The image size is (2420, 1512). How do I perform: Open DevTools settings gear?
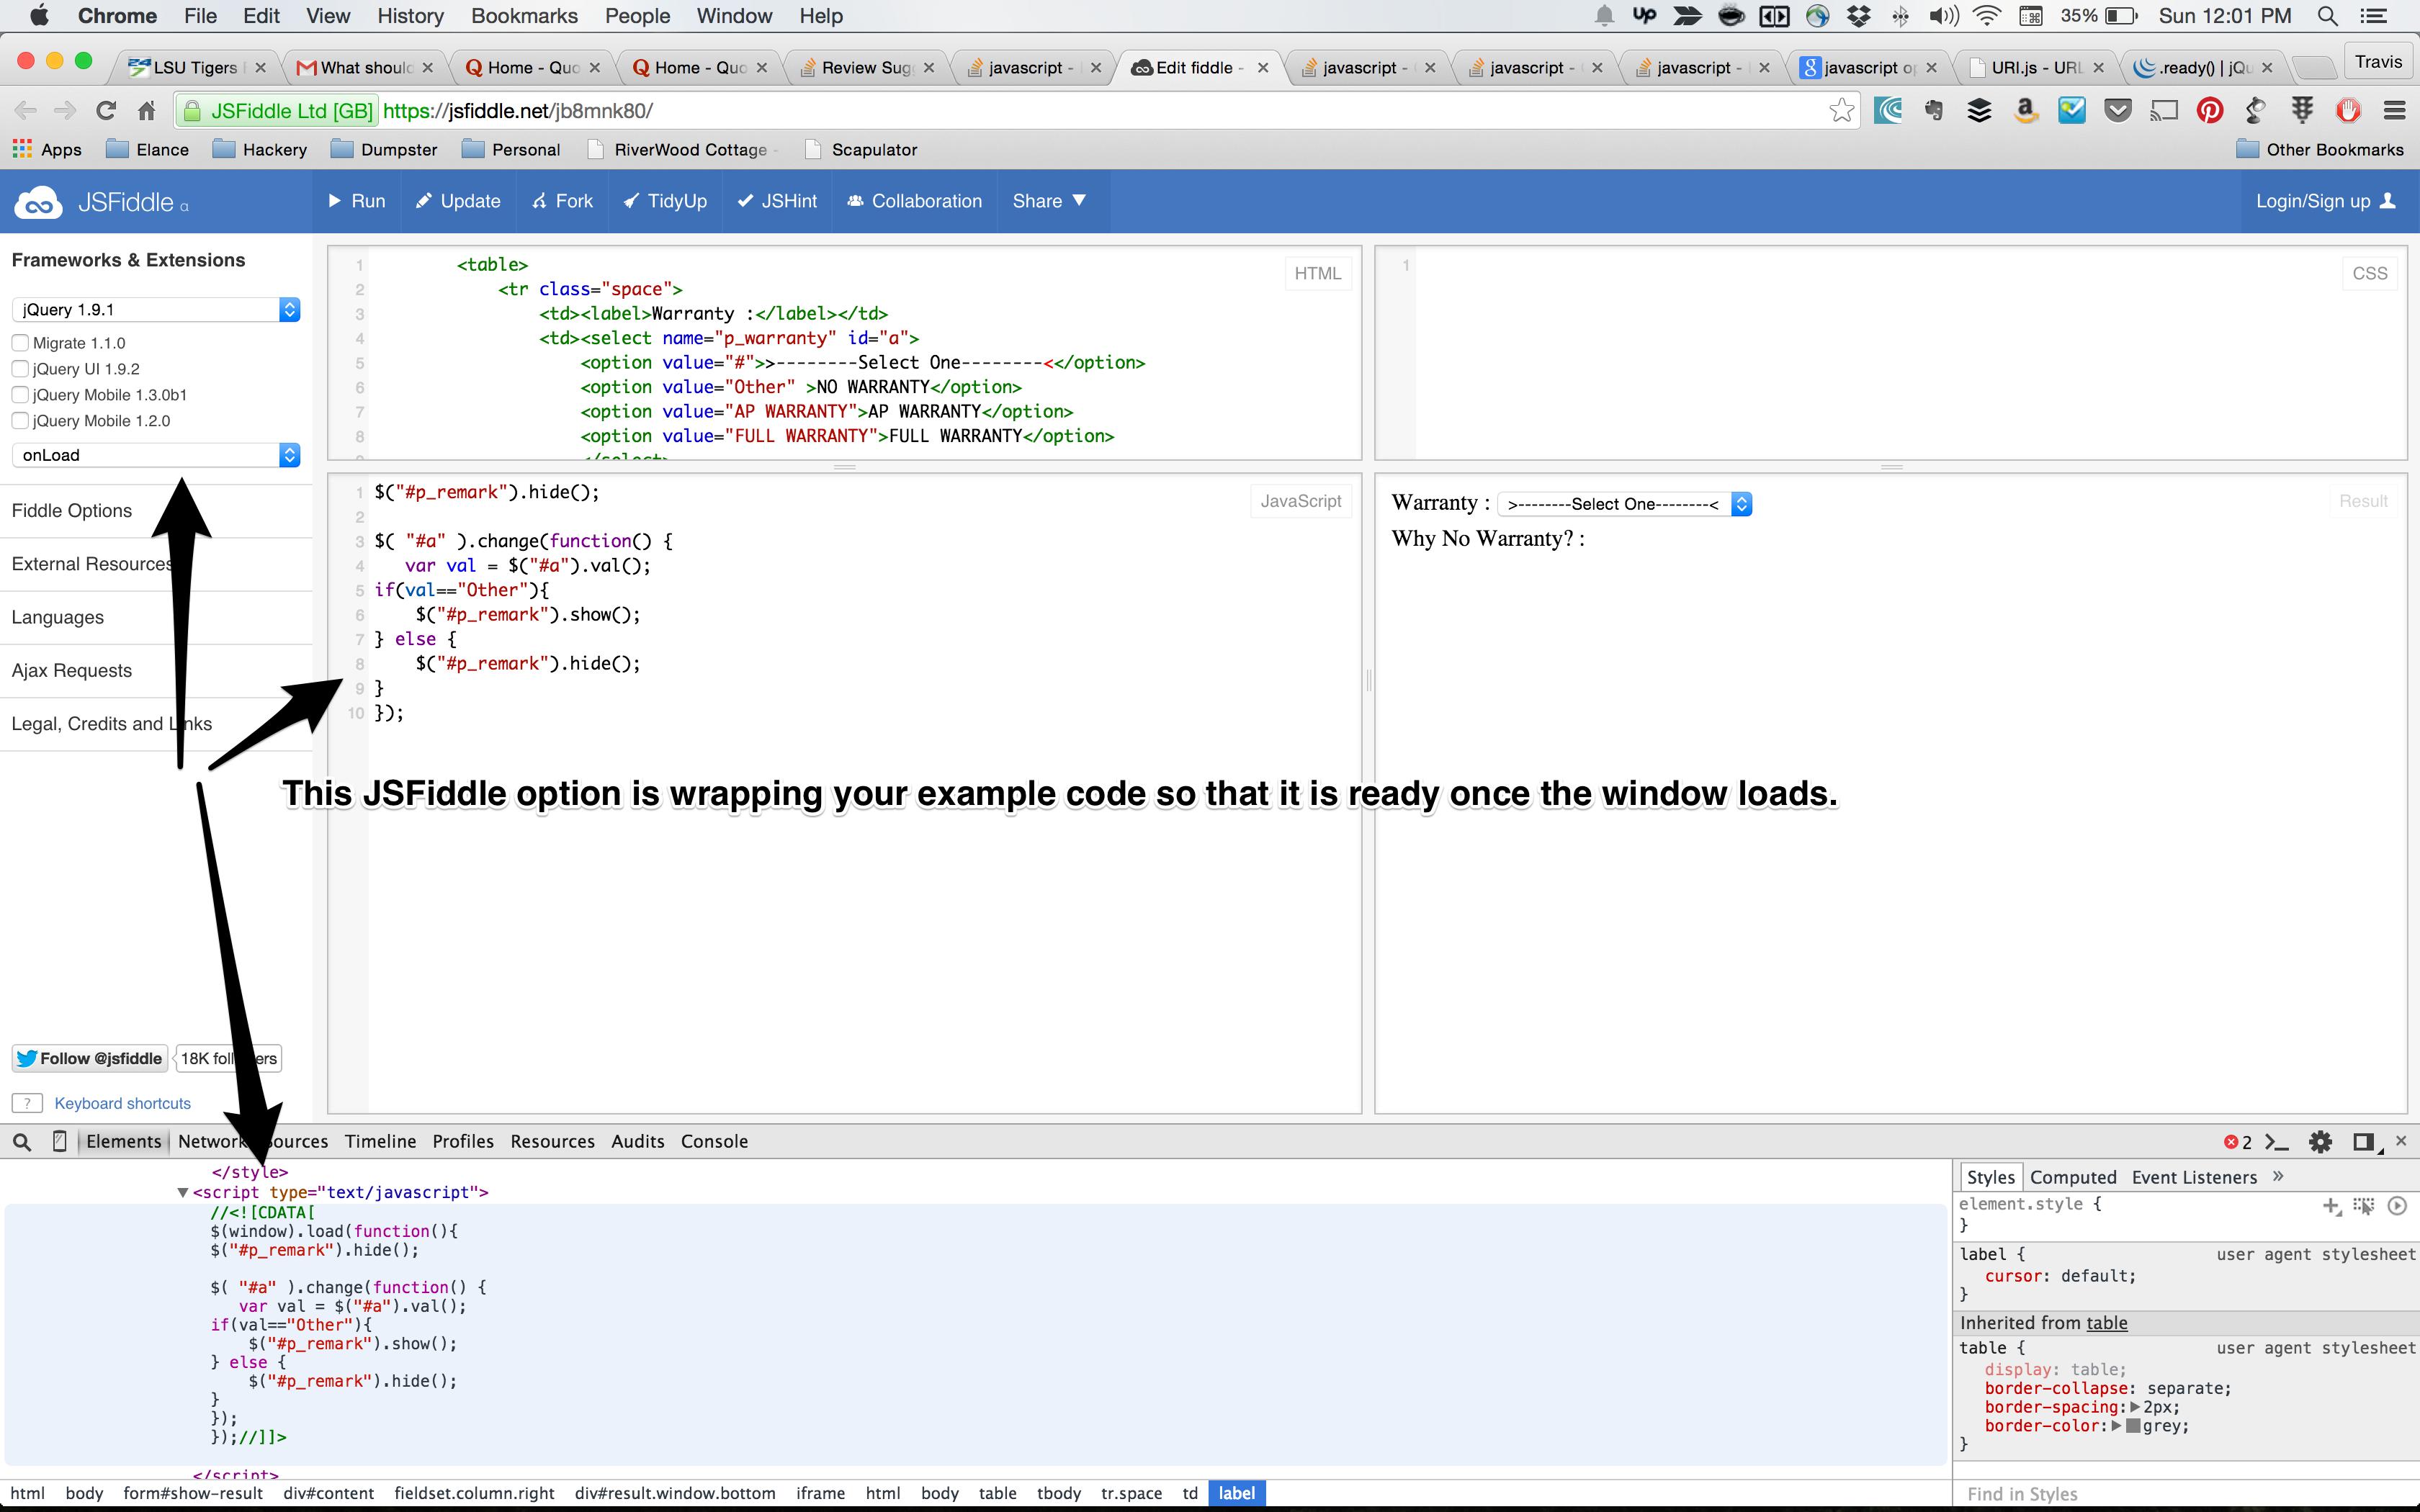(x=2320, y=1141)
